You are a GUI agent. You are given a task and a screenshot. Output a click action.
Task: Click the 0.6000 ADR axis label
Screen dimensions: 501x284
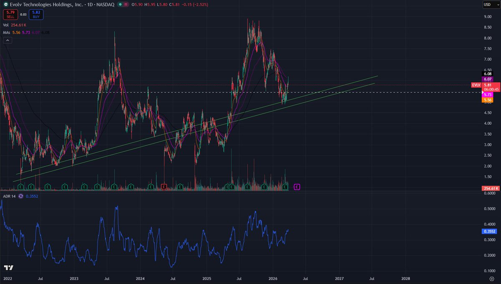point(490,193)
